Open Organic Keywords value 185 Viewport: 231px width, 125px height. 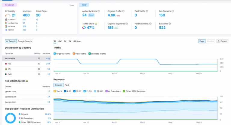pyautogui.click(x=110, y=28)
